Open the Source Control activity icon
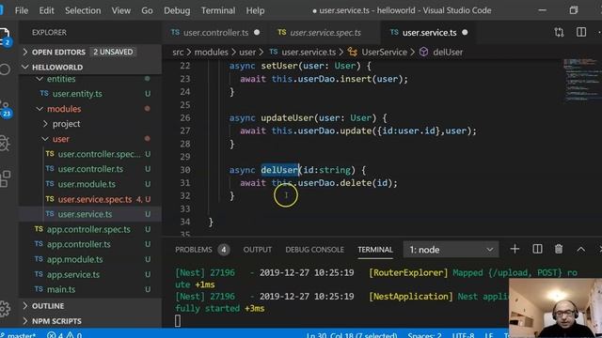The height and width of the screenshot is (338, 602). pos(5,109)
